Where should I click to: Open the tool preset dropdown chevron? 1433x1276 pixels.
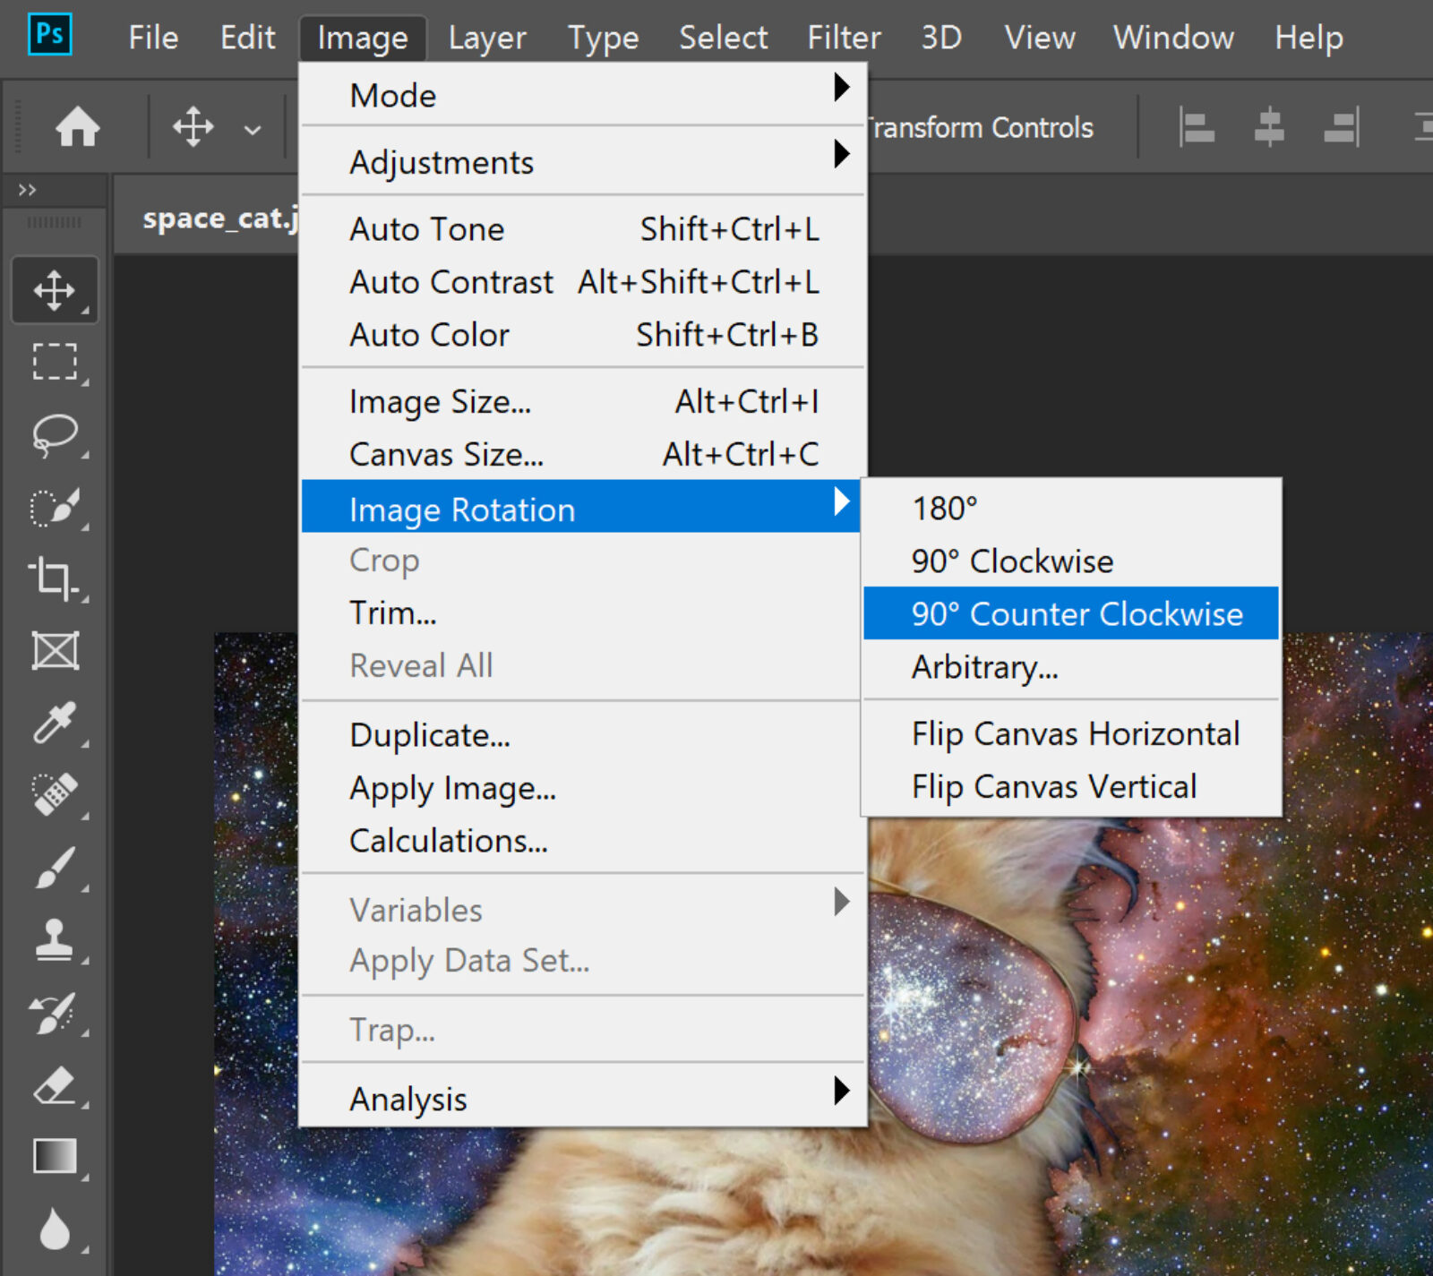point(253,130)
